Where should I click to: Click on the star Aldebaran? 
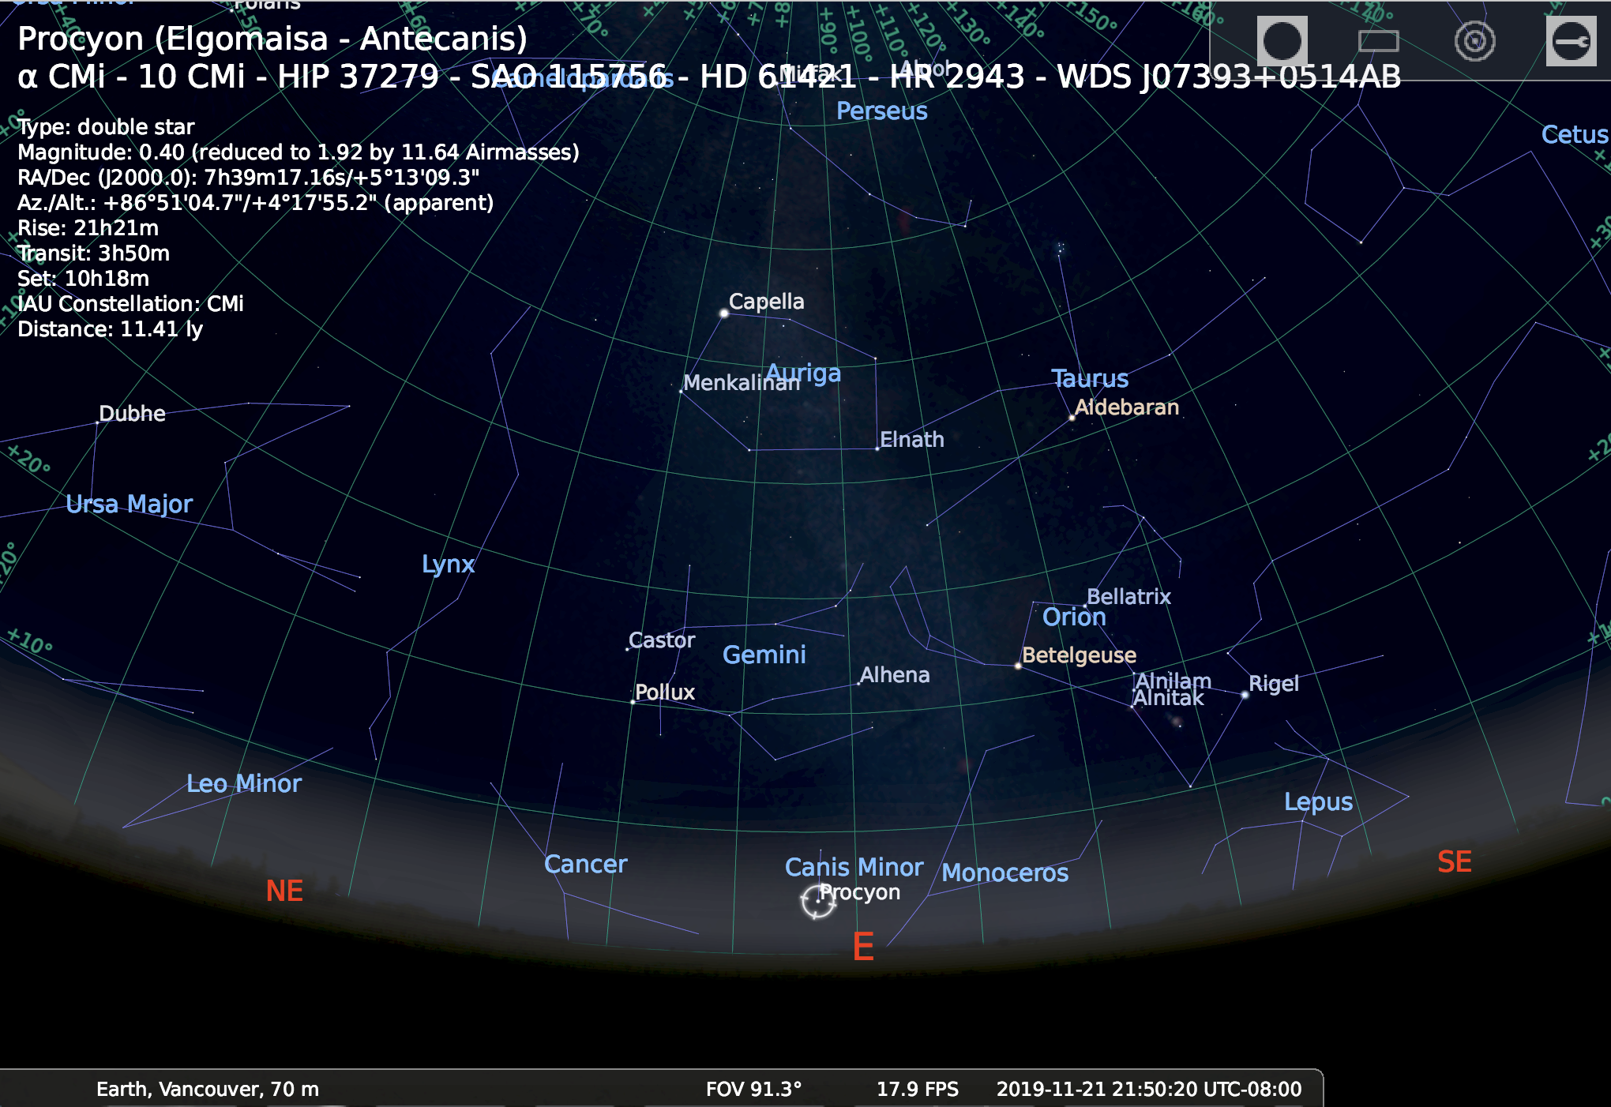[1072, 418]
